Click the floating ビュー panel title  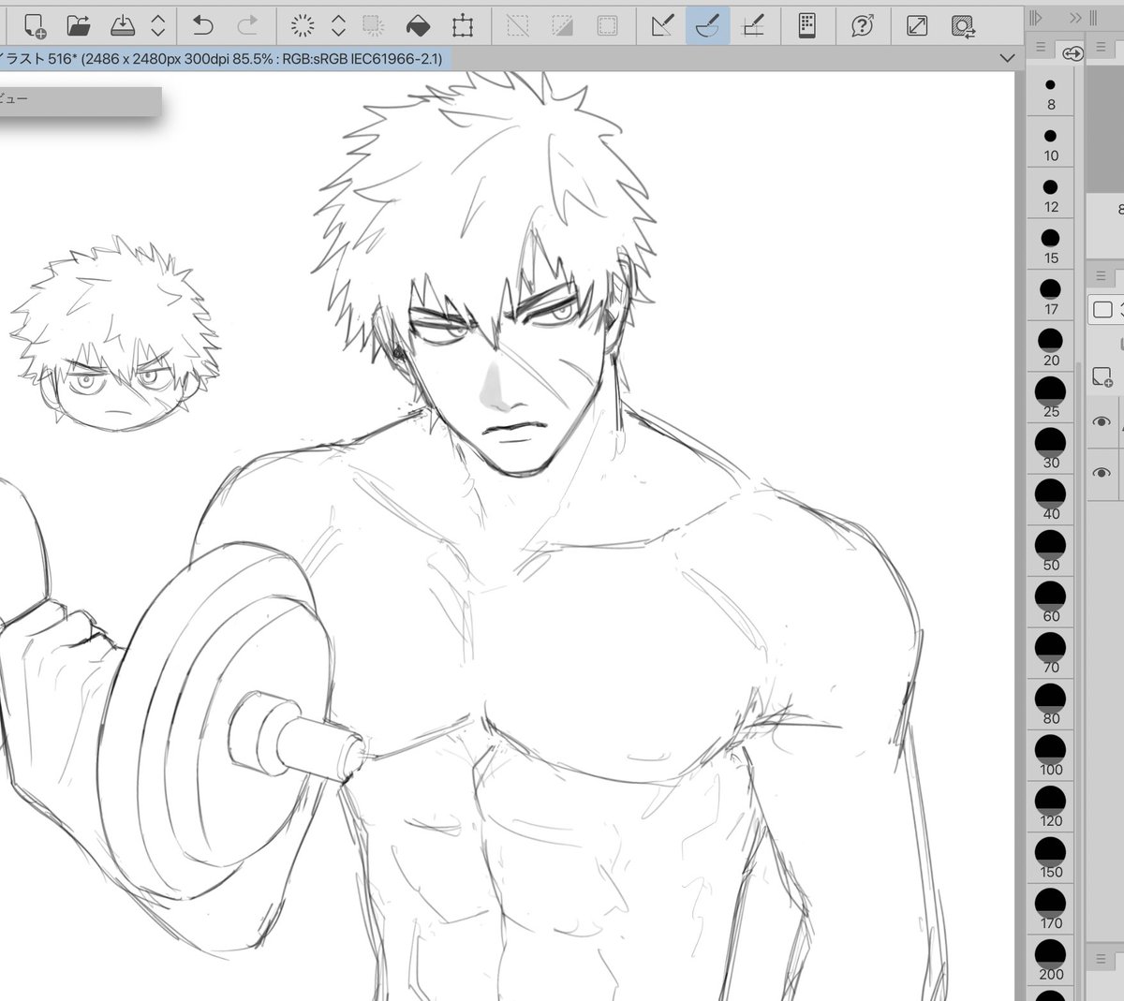(14, 98)
